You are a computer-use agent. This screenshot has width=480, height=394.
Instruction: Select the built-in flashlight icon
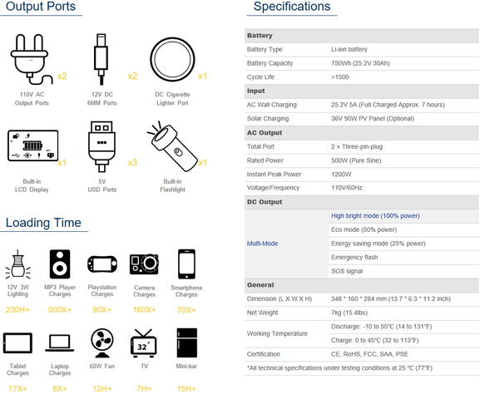pos(172,146)
